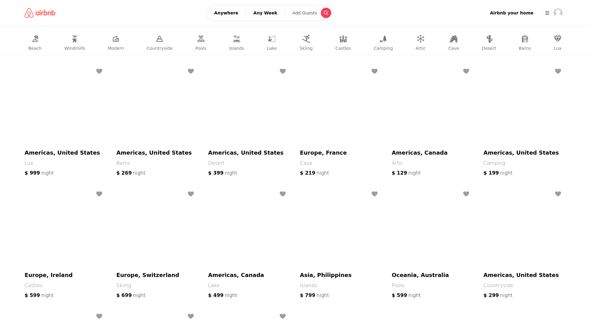
Task: Favorite the Canada Artic listing
Action: click(466, 71)
